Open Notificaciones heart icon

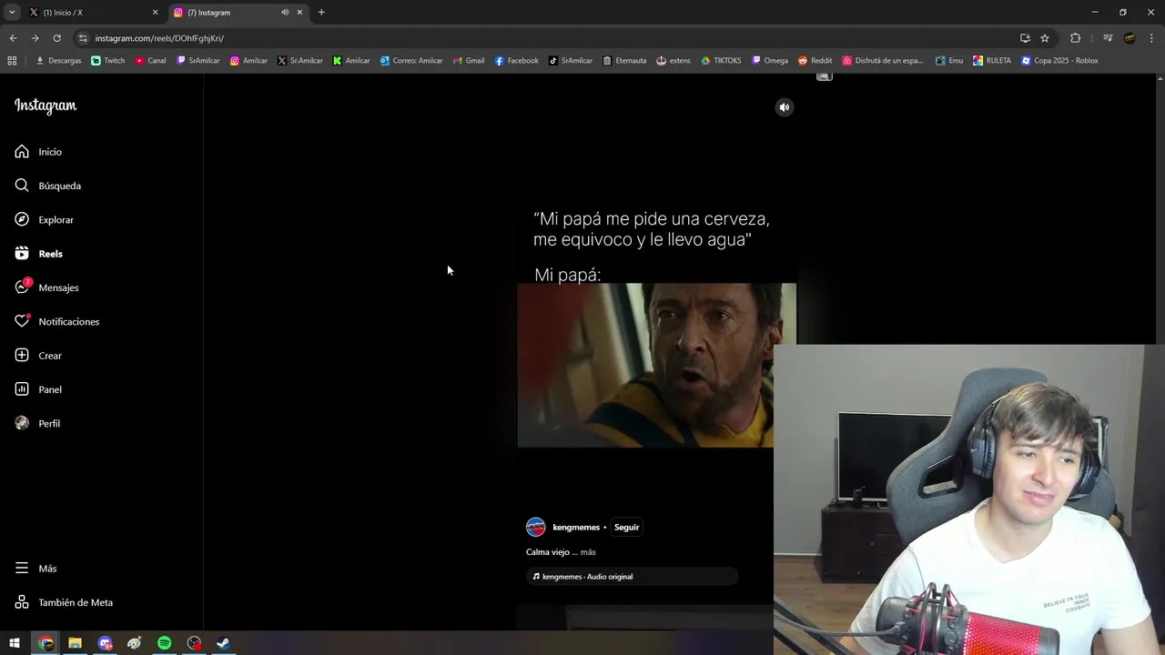coord(22,321)
